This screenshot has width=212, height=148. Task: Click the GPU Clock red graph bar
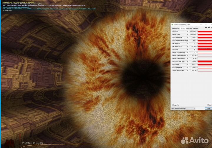tap(205, 31)
